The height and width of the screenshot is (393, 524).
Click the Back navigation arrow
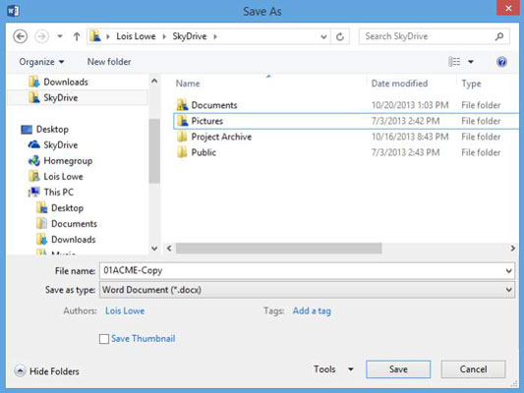20,36
